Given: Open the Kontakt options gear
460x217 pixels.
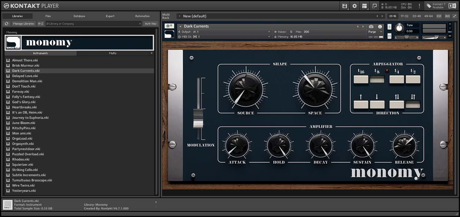Looking at the screenshot, I should tap(355, 6).
